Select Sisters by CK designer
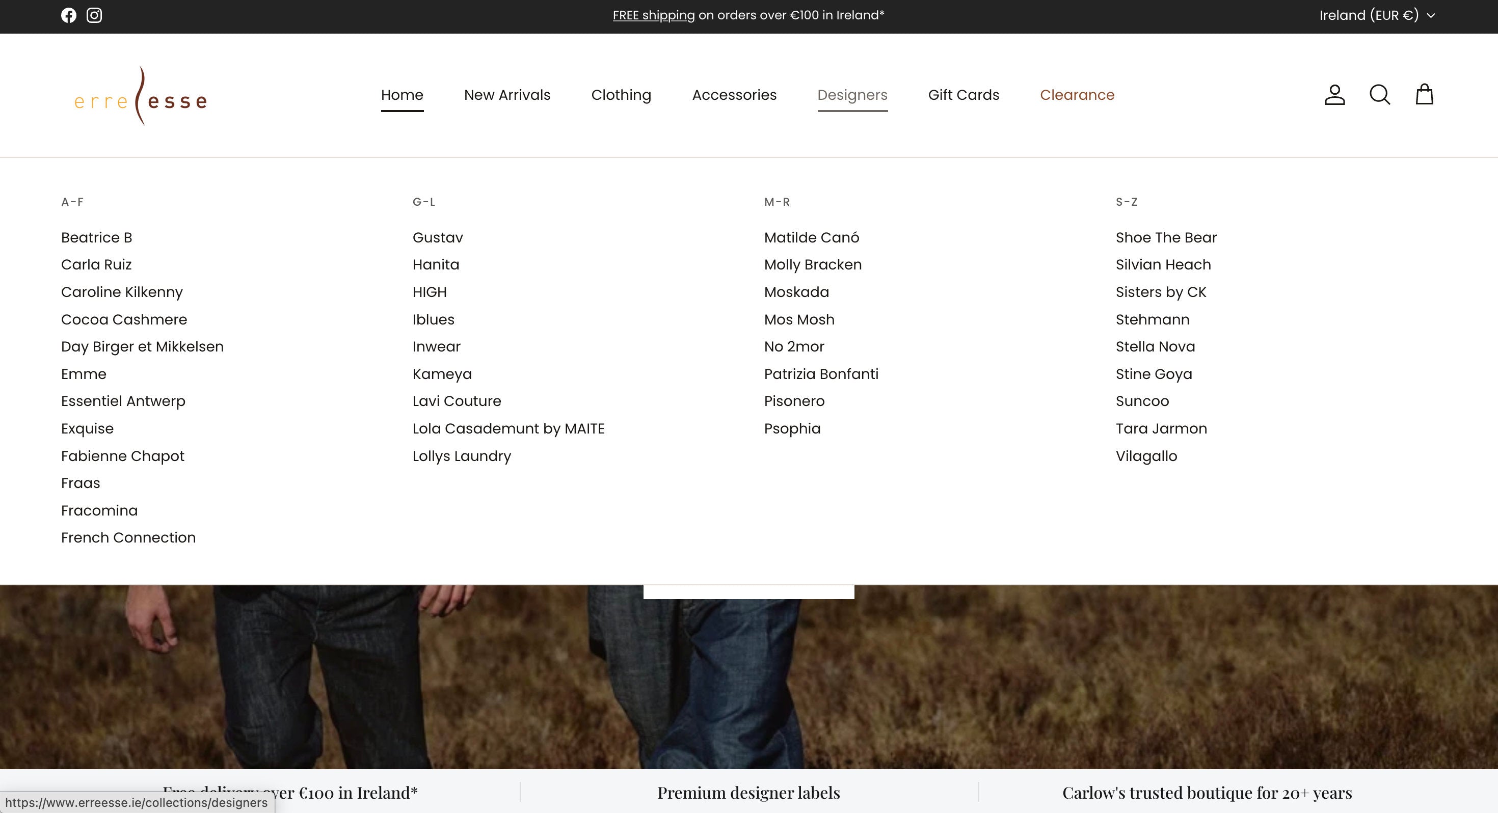Screen dimensions: 1498x813 click(x=1161, y=292)
